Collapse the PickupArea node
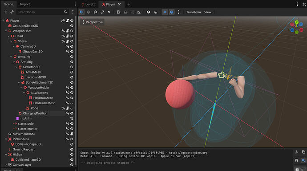Screen dimensions: 307x171 [6, 139]
